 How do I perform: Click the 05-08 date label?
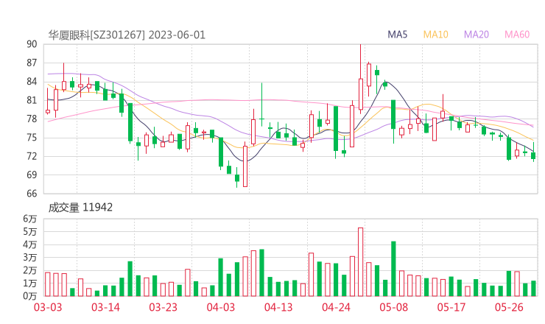click(x=394, y=307)
